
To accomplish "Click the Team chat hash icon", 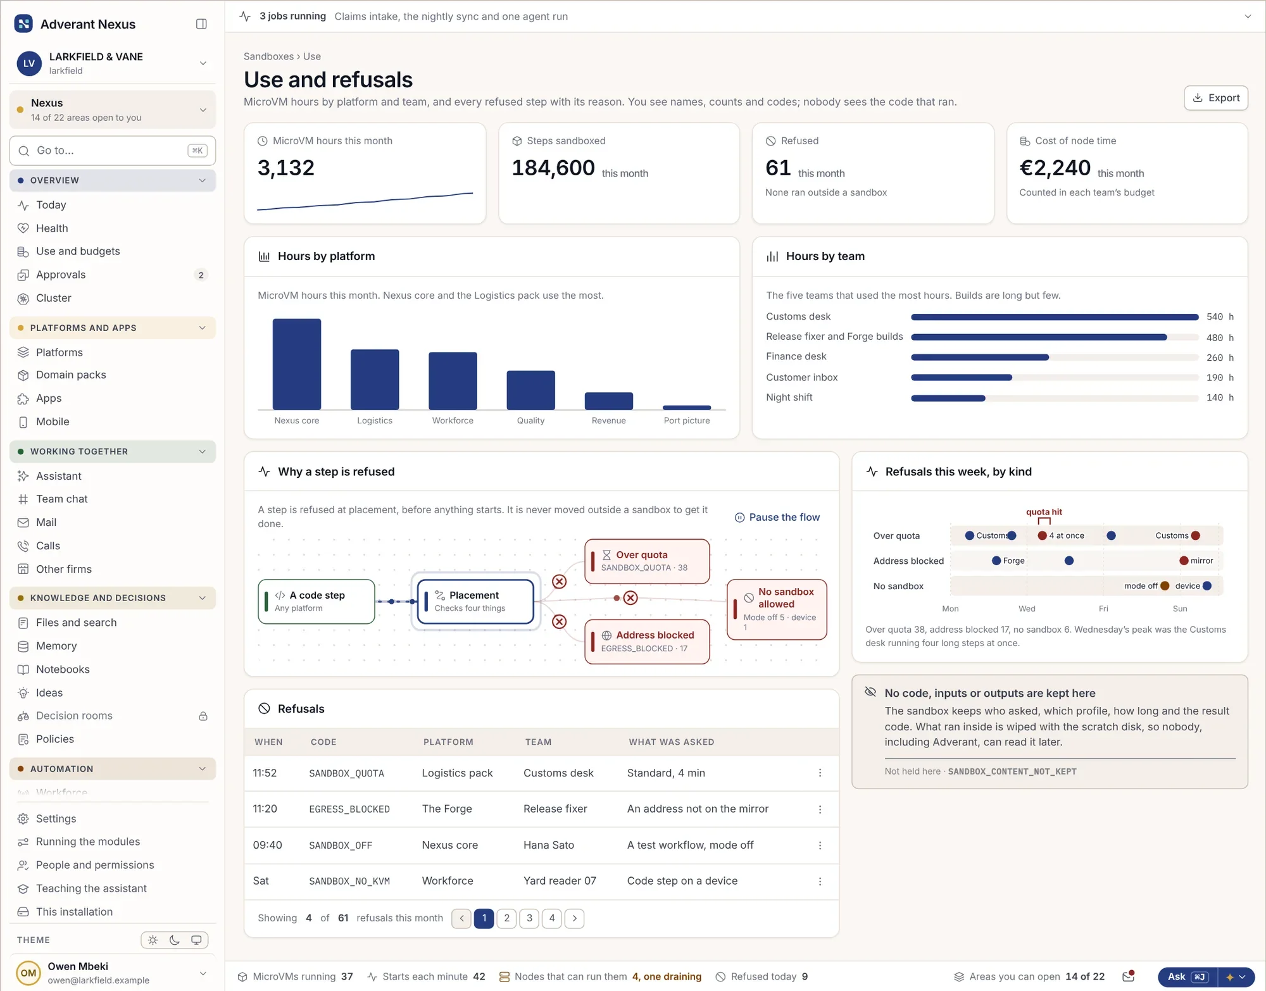I will pyautogui.click(x=23, y=499).
